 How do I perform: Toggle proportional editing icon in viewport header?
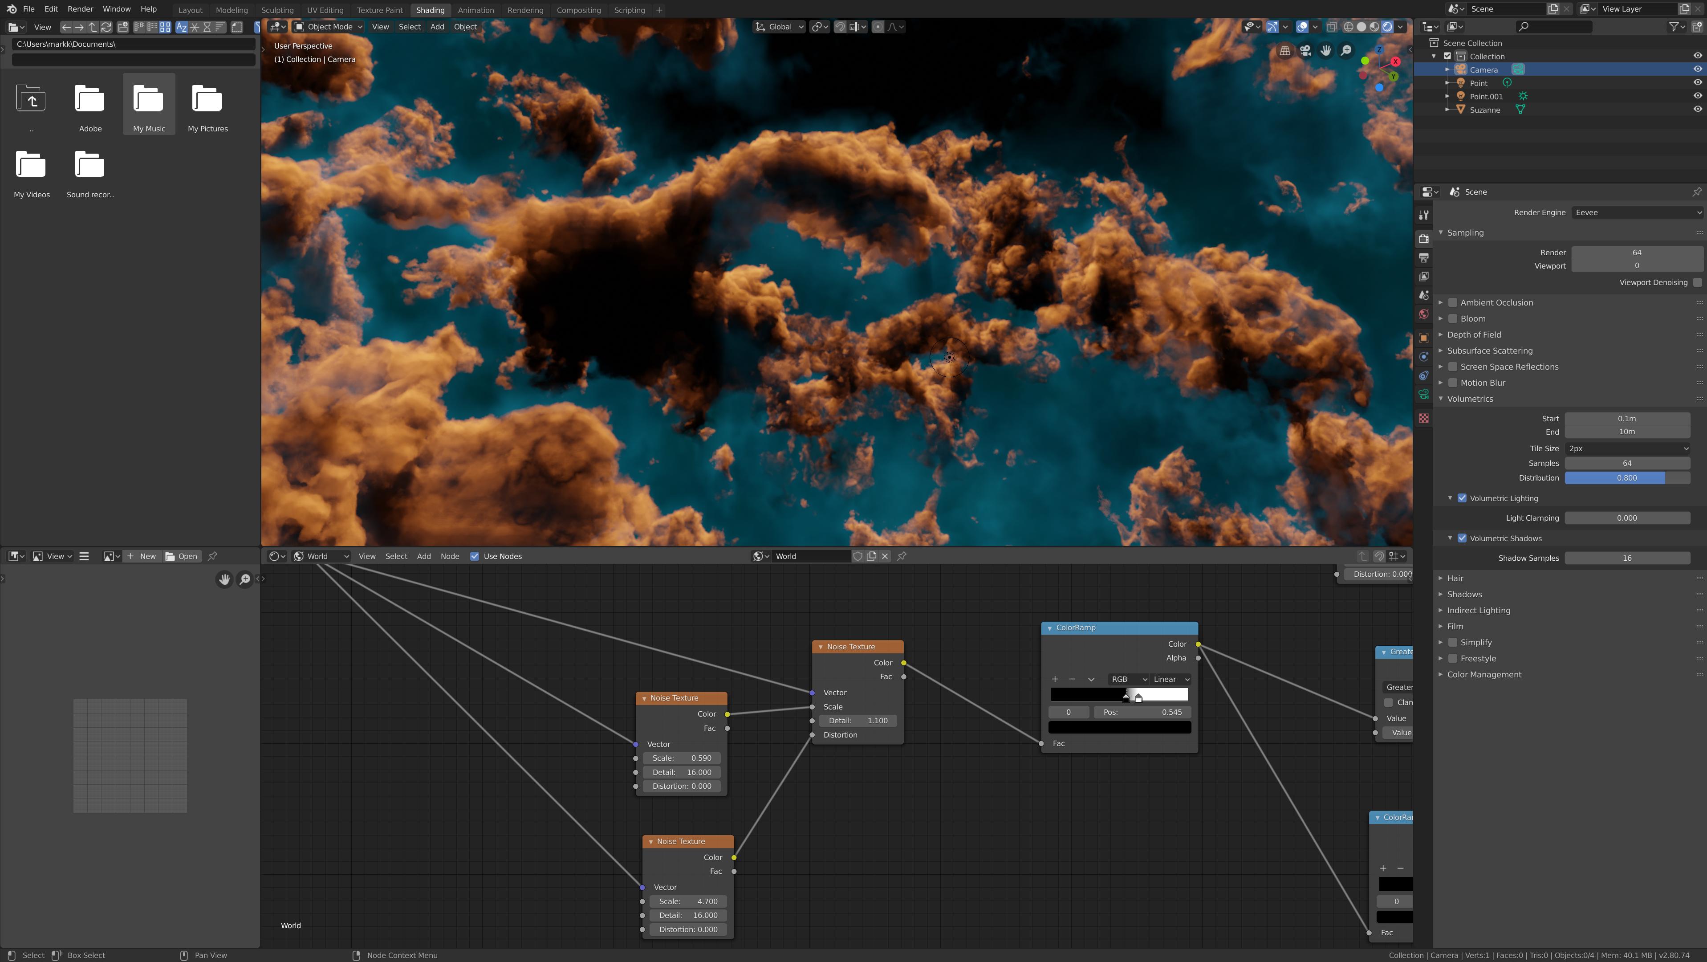[878, 27]
